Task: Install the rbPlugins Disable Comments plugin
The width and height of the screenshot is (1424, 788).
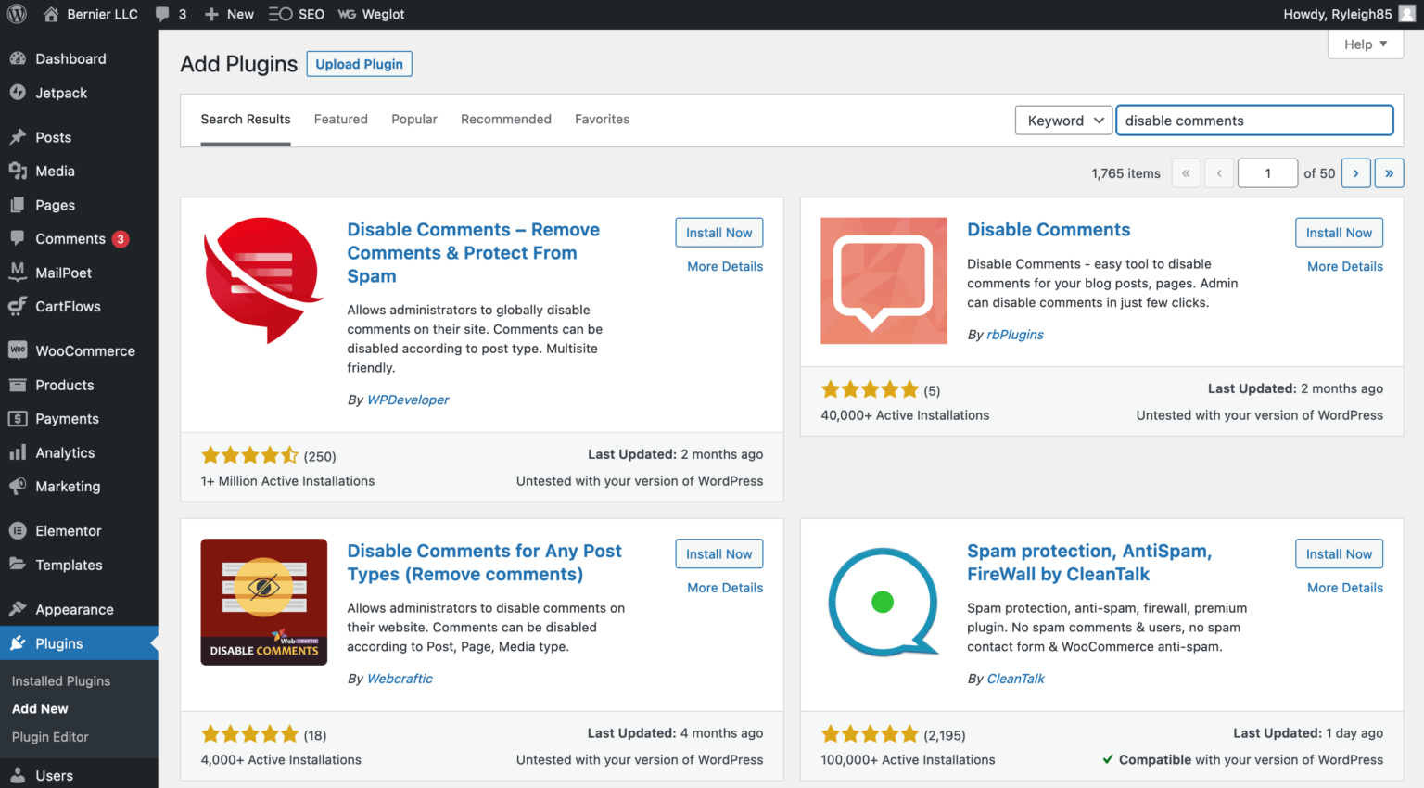Action: [1339, 233]
